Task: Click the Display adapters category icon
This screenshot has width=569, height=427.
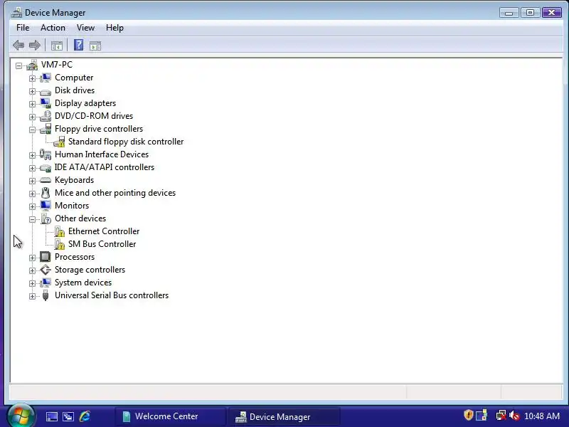Action: 46,103
